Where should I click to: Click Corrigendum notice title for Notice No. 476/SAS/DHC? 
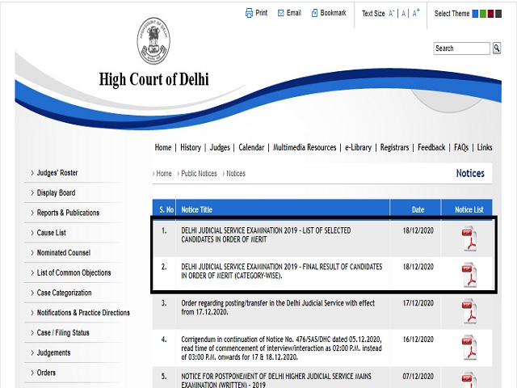[x=282, y=348]
